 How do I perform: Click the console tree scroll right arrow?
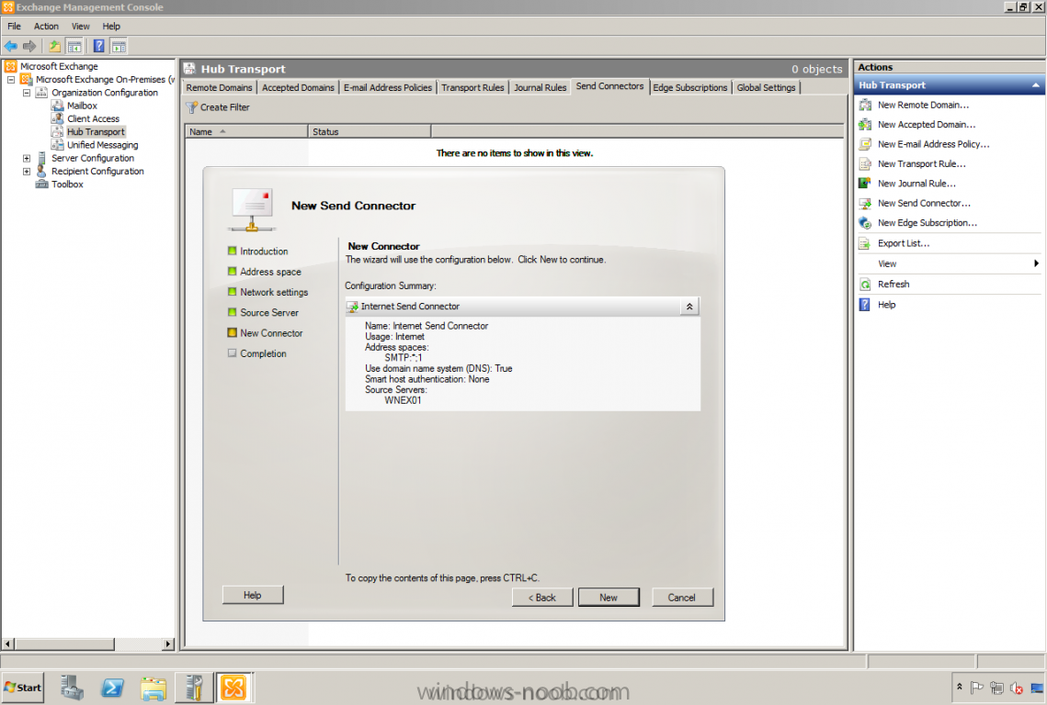pyautogui.click(x=167, y=644)
